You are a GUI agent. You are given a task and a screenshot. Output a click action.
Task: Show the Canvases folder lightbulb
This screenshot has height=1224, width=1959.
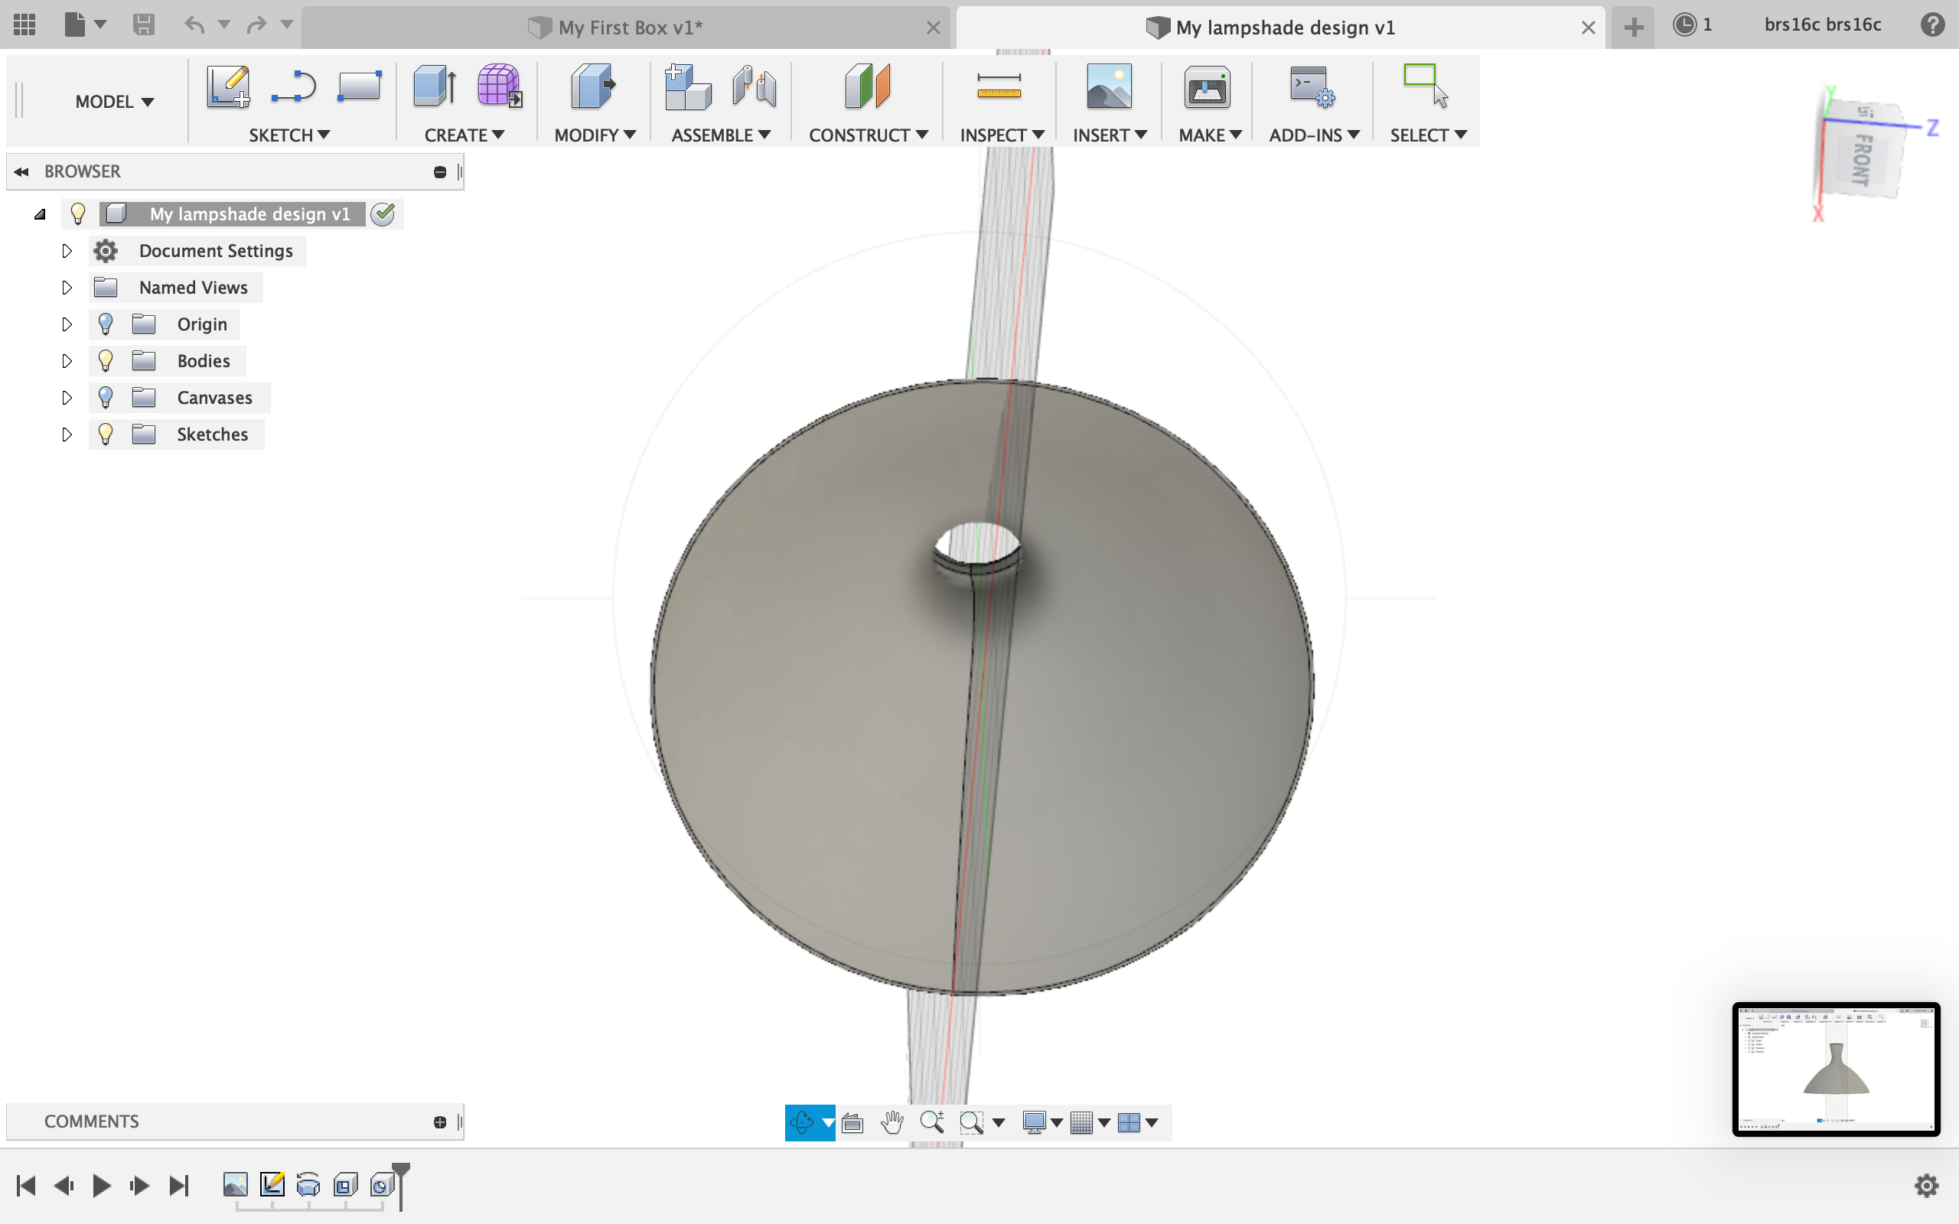click(x=106, y=398)
